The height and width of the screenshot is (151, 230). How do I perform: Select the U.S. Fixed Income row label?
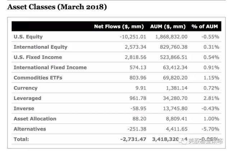coord(38,57)
